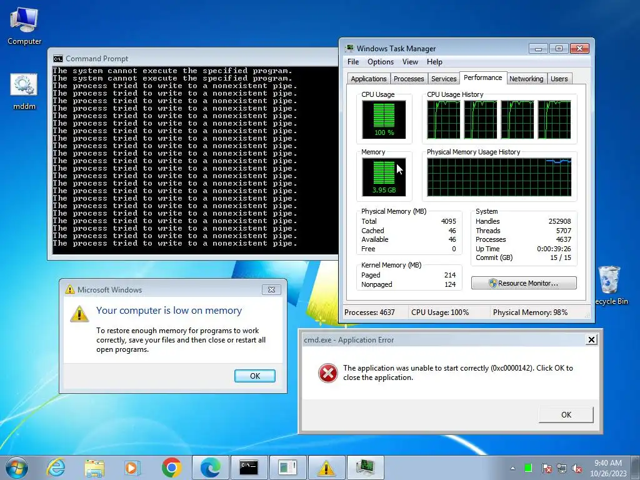Image resolution: width=640 pixels, height=480 pixels.
Task: Maximize the Windows Task Manager window
Action: 559,49
